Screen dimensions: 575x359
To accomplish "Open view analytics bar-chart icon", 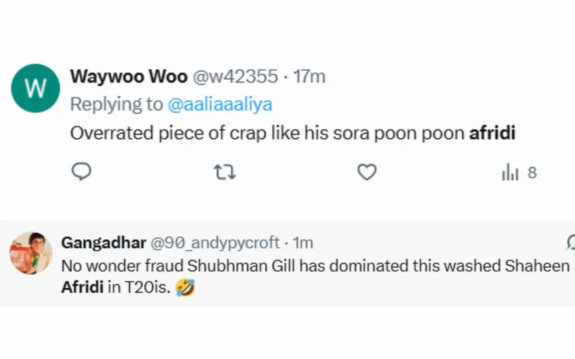I will 510,173.
